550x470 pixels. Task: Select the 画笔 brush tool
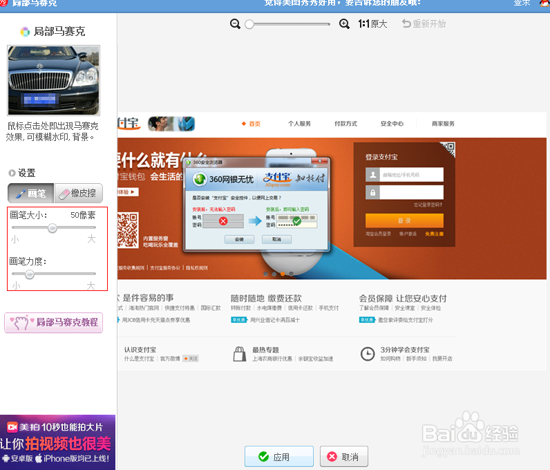pos(31,193)
